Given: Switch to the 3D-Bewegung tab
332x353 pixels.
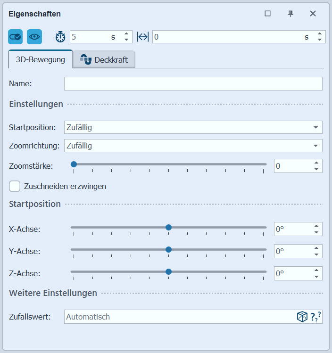Looking at the screenshot, I should pos(41,60).
